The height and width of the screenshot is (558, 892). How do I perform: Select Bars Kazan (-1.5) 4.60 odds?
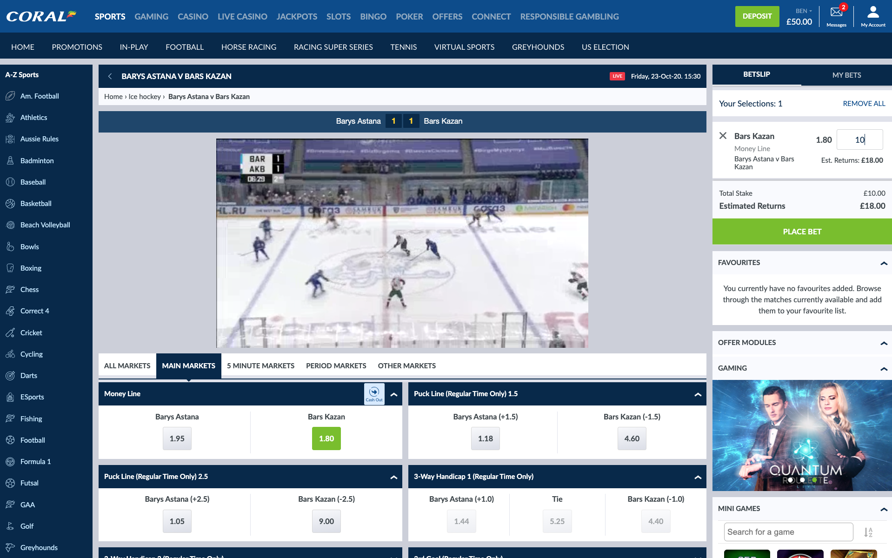632,438
